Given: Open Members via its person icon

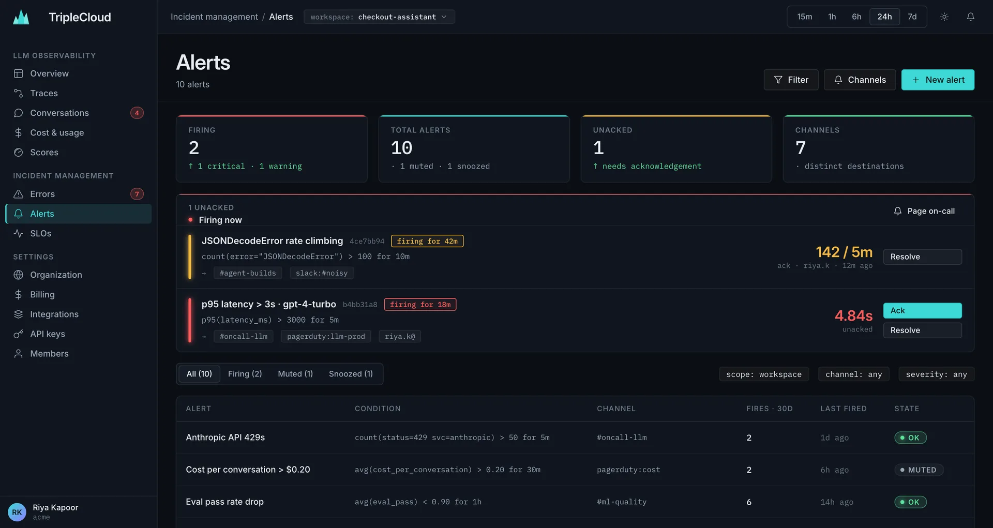Looking at the screenshot, I should pos(19,353).
